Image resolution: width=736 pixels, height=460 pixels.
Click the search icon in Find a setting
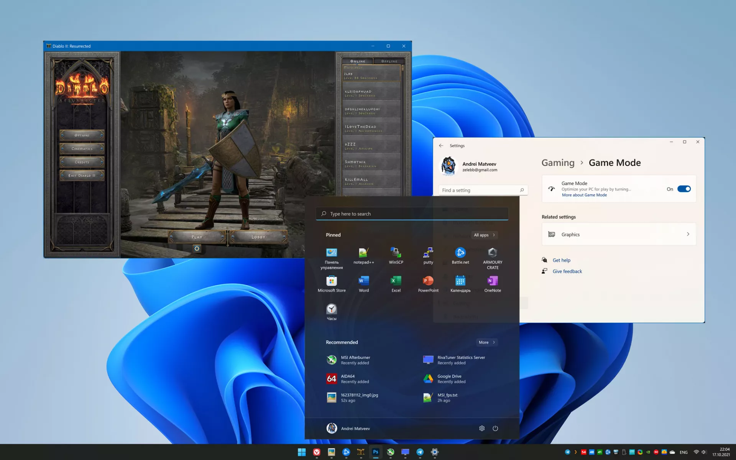tap(522, 190)
